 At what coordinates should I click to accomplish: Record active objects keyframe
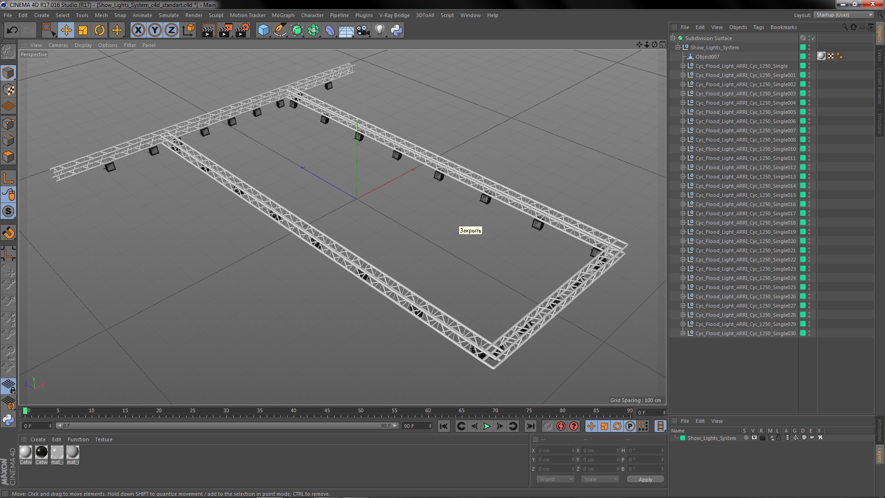coord(548,426)
